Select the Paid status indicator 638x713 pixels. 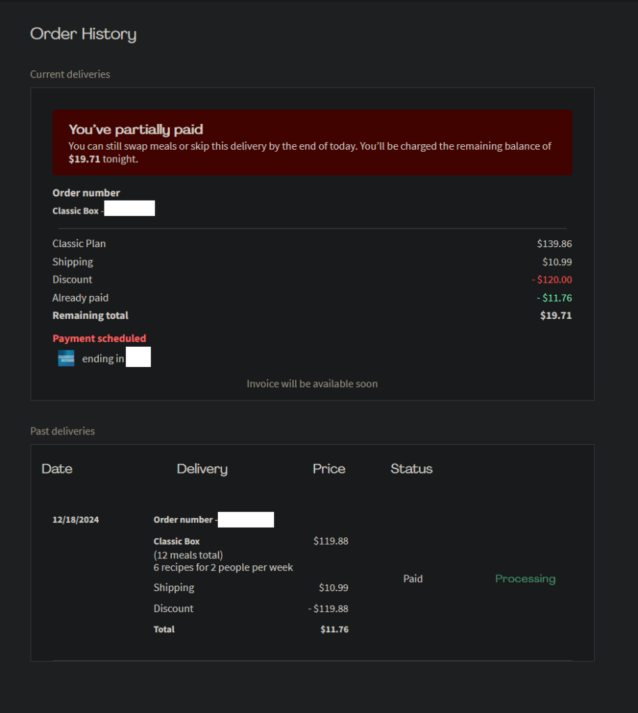tap(413, 579)
